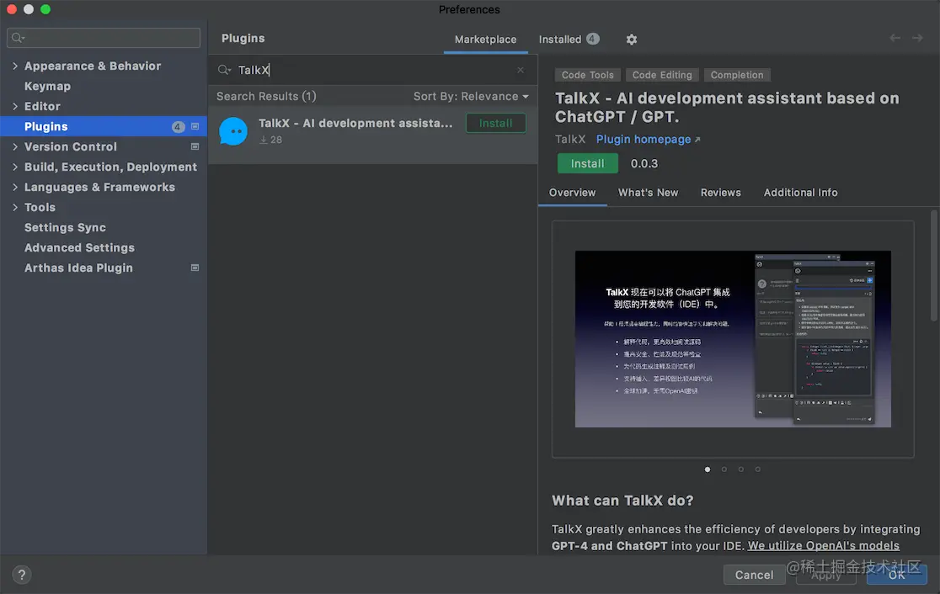
Task: Clear the TalkX search field
Action: coord(521,70)
